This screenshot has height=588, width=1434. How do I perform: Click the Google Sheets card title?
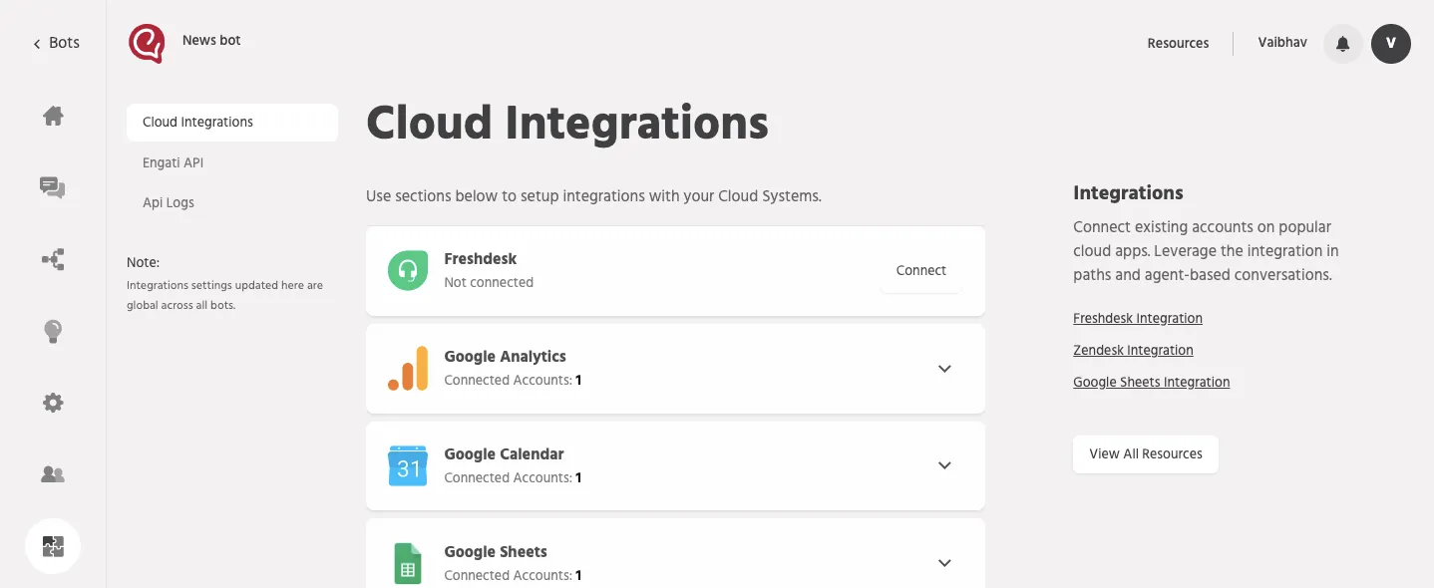[x=496, y=551]
